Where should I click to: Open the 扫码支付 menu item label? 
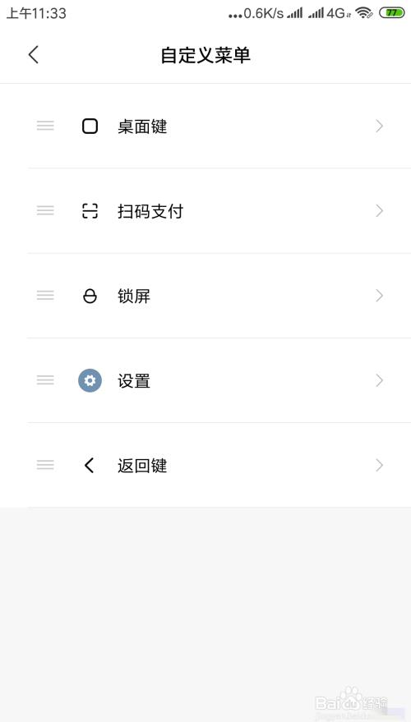150,211
